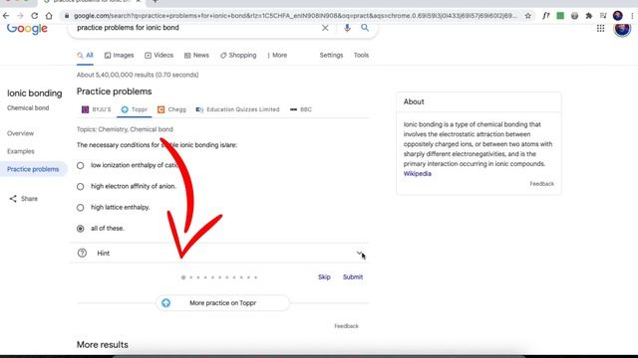Open the media control playlist icon
638x358 pixels.
point(603,16)
